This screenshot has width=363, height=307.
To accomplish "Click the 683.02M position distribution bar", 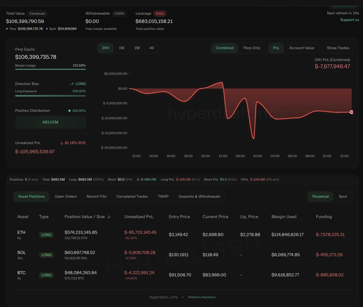I will (50, 122).
